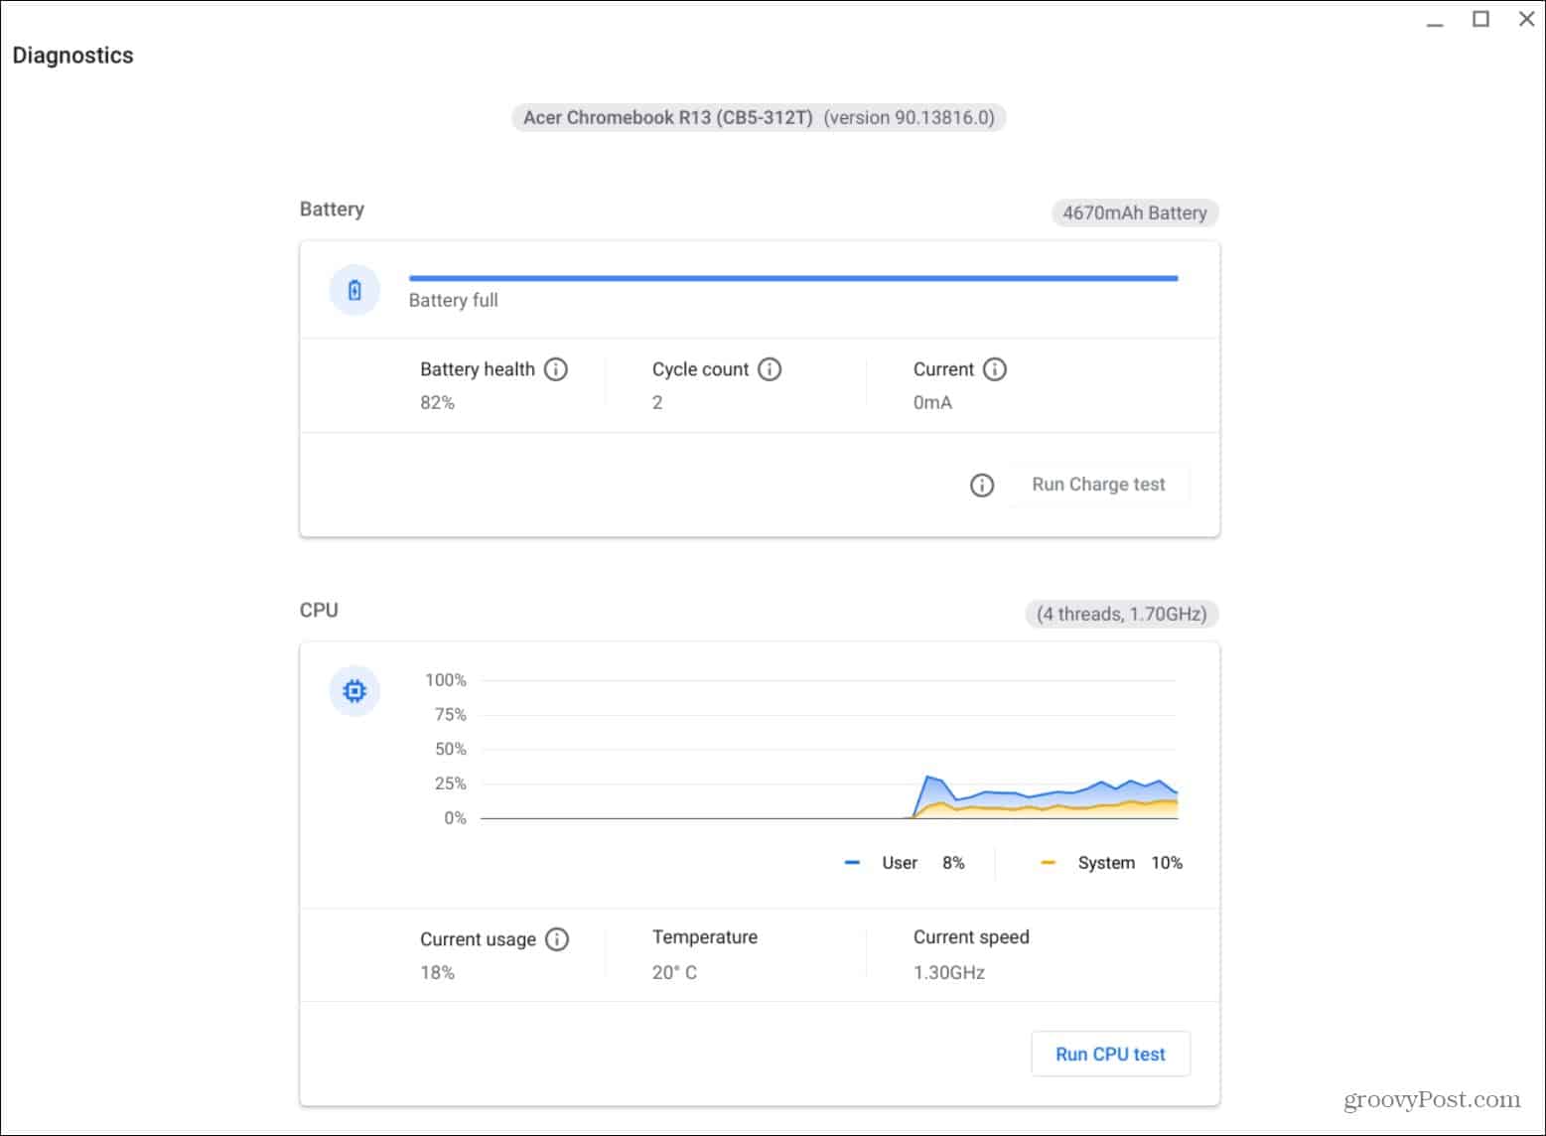Click the User 8% legend value
The height and width of the screenshot is (1136, 1546).
(953, 863)
